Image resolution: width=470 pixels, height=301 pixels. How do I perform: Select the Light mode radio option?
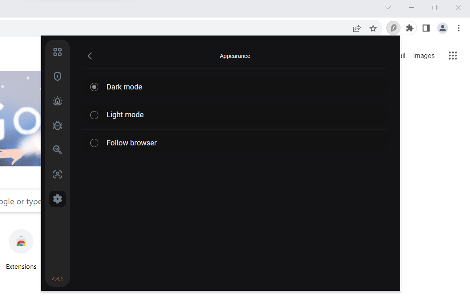point(94,115)
